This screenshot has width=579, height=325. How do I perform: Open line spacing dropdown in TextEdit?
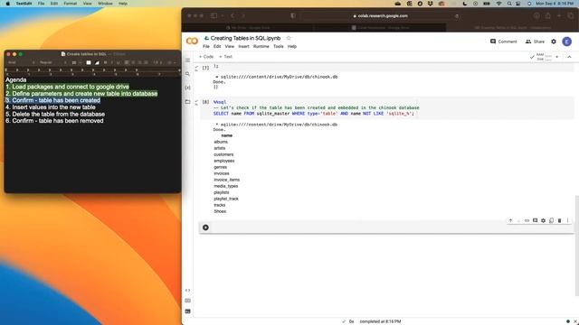(157, 62)
